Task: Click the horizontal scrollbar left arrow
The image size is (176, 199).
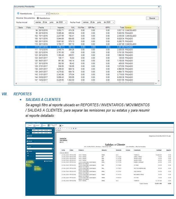Action: [16, 84]
